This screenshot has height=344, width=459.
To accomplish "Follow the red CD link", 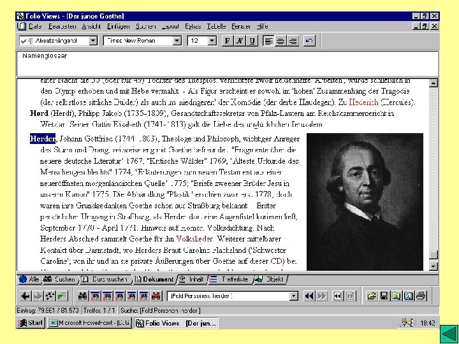I will [x=276, y=261].
